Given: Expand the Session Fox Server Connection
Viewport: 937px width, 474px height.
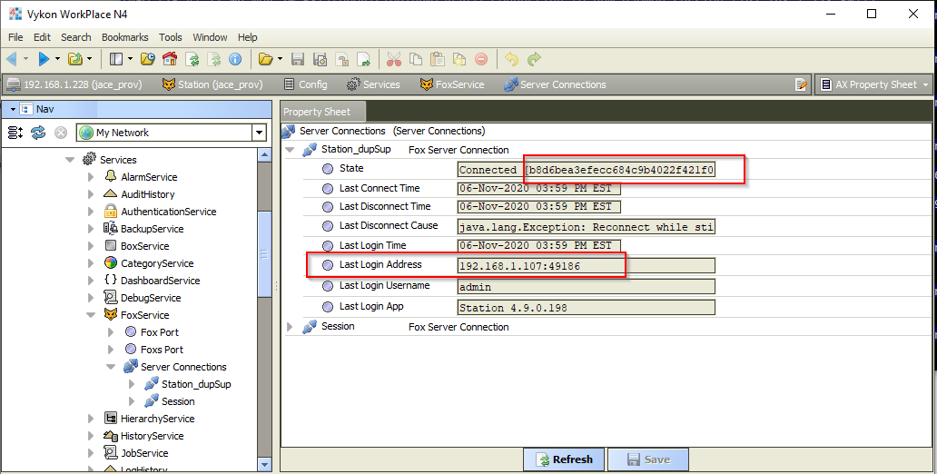Looking at the screenshot, I should [290, 326].
